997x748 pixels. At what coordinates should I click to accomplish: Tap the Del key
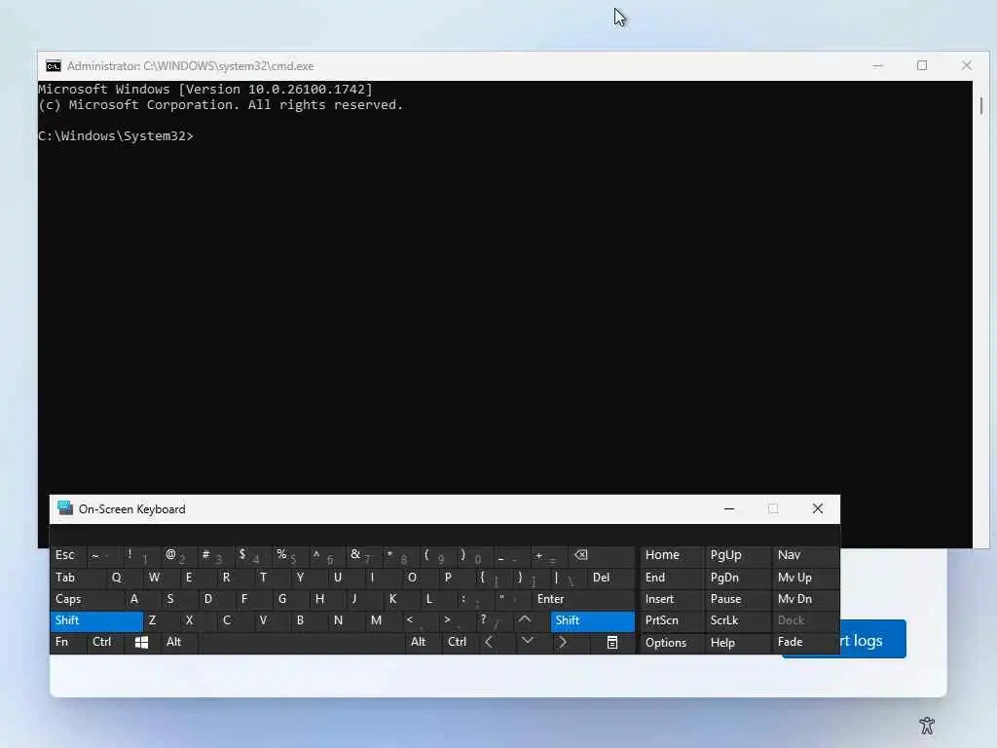tap(611, 578)
